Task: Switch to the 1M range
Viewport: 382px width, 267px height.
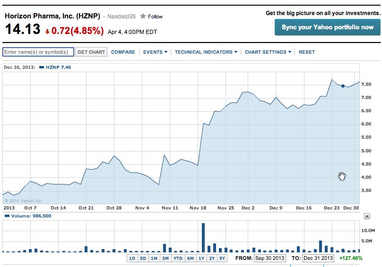Action: (x=154, y=258)
